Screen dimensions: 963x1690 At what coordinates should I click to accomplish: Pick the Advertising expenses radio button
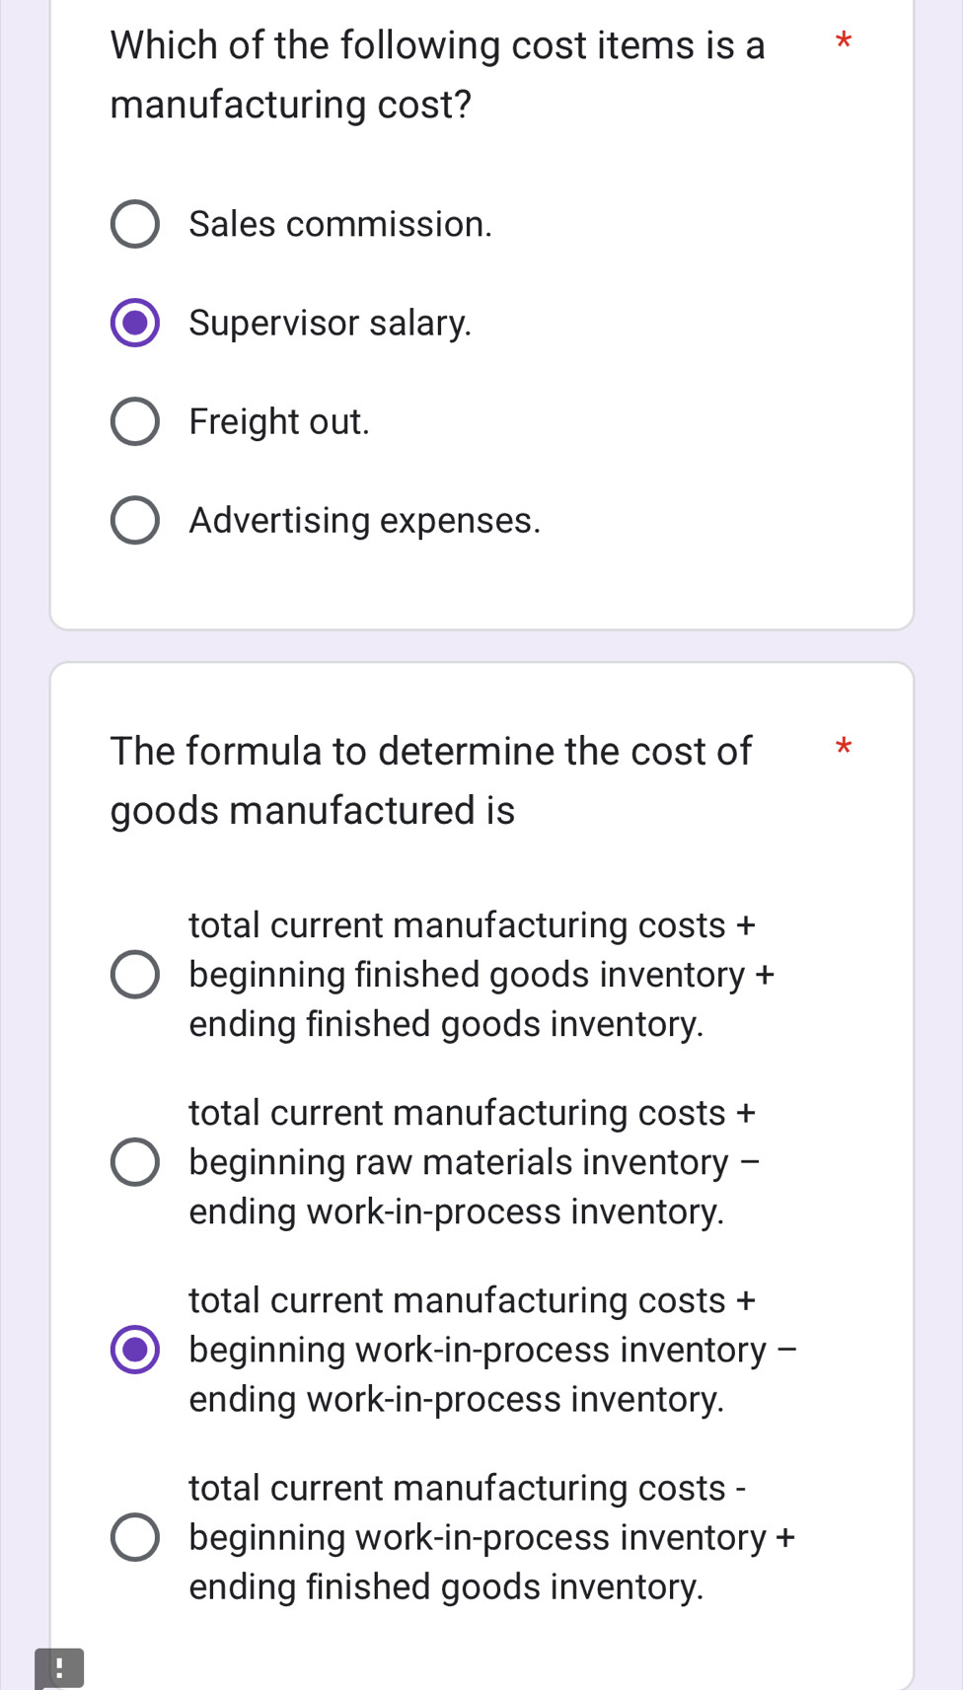(x=134, y=520)
